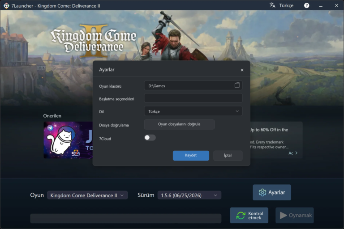Viewport: 344px width, 229px height.
Task: Click the 7Launcher logo icon in title bar
Action: coord(6,6)
